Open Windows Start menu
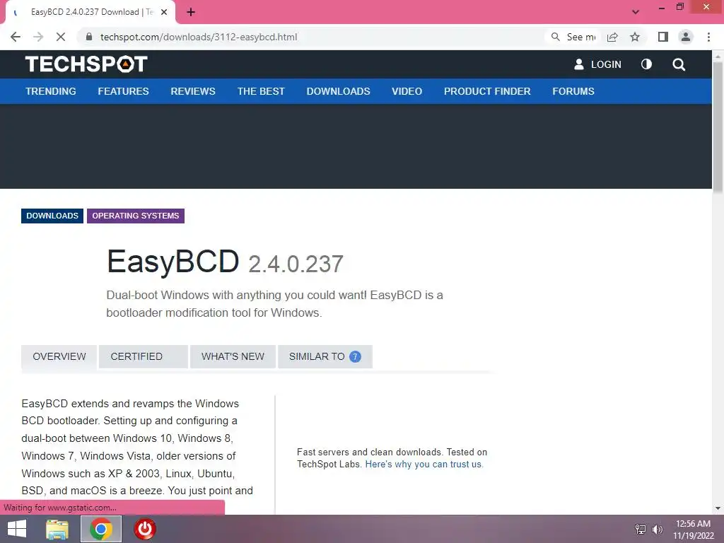 coord(17,529)
